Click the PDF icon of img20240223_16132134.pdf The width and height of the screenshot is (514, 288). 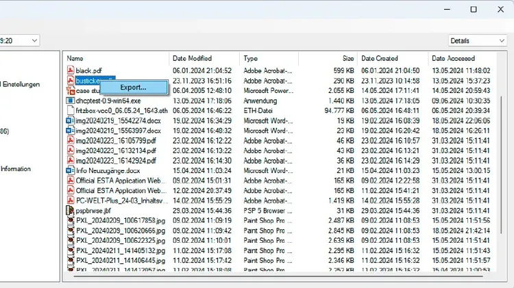coord(71,150)
